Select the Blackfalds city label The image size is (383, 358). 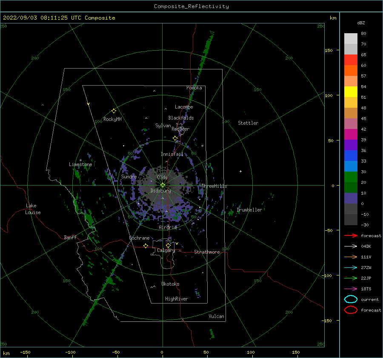181,118
